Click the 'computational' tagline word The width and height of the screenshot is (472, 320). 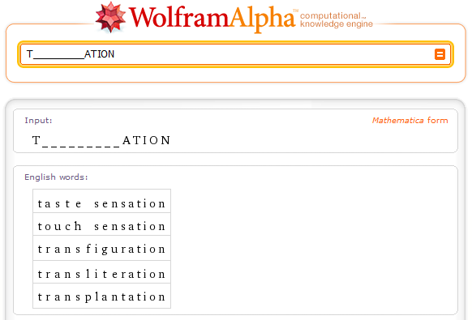tap(331, 15)
